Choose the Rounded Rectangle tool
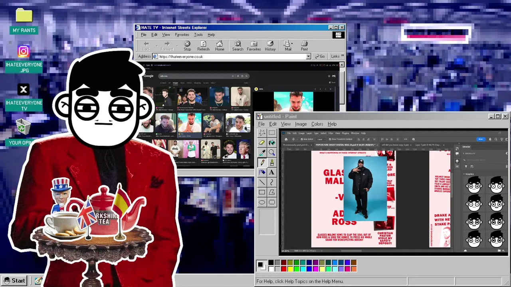 (x=272, y=202)
